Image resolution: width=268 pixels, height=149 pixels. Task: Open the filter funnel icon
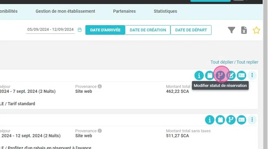[x=231, y=30]
